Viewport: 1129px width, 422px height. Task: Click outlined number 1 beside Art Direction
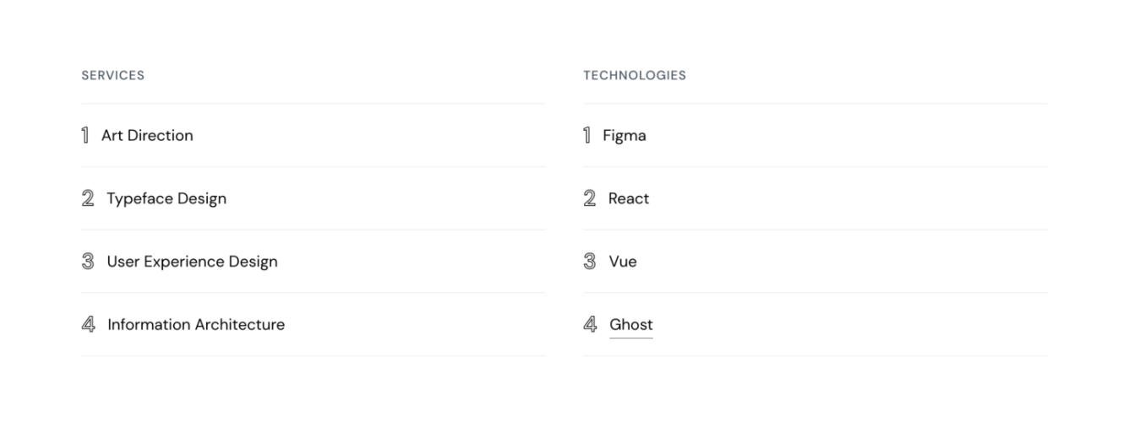tap(85, 135)
